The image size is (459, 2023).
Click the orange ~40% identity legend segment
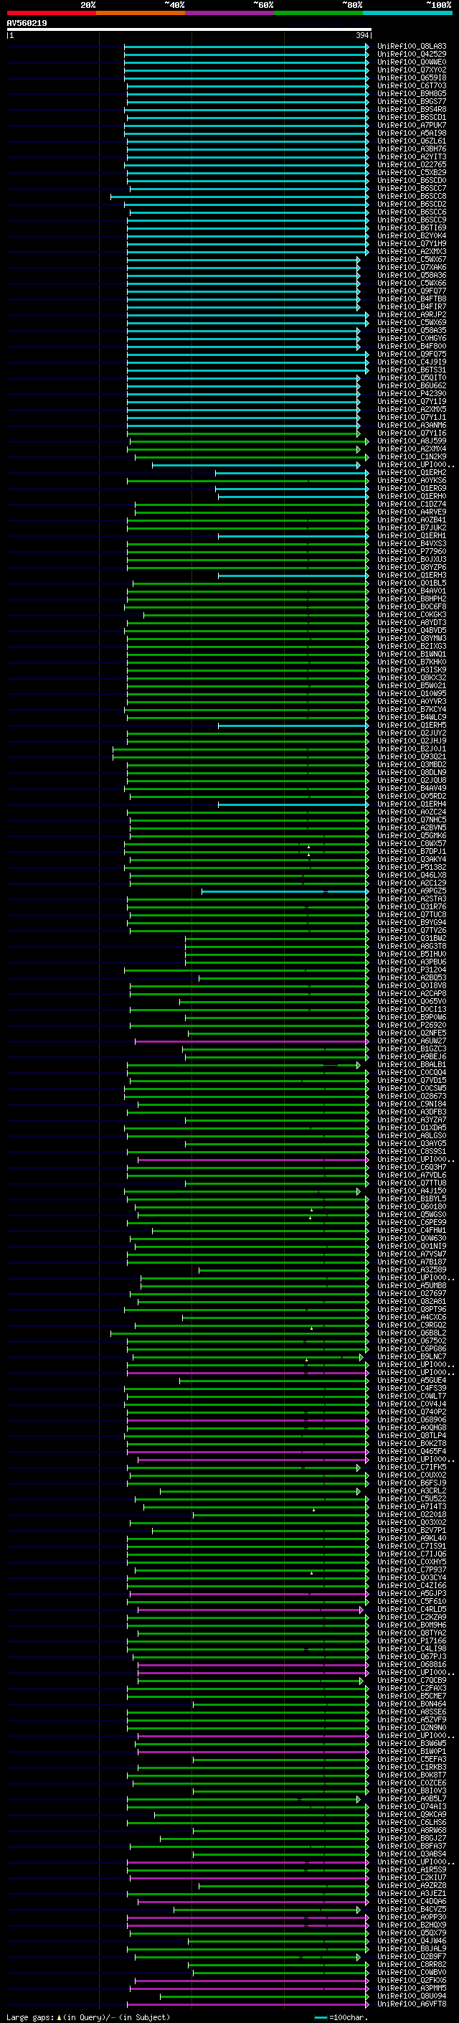[x=141, y=13]
